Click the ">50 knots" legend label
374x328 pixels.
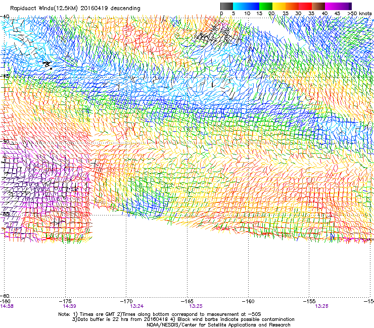[359, 14]
